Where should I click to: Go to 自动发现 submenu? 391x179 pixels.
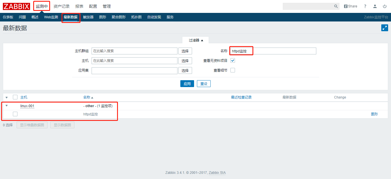pos(154,17)
